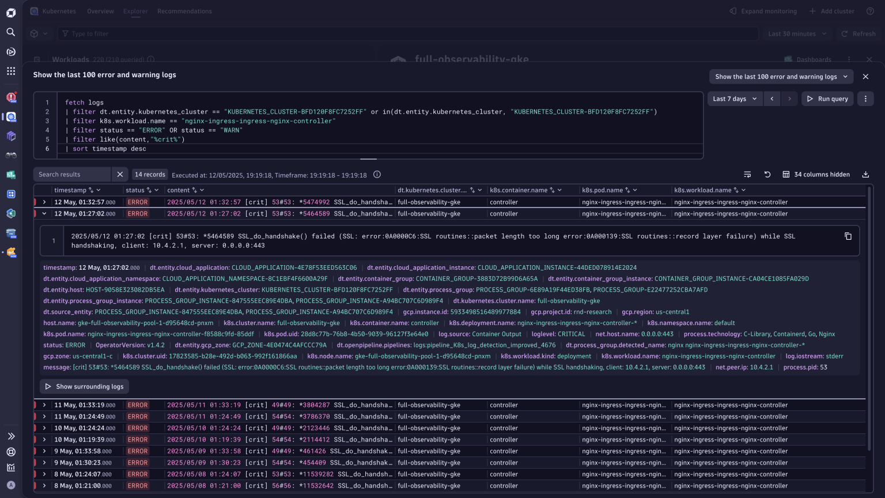Viewport: 885px width, 498px height.
Task: Switch to Overview tab in background Kubernetes page
Action: 100,11
